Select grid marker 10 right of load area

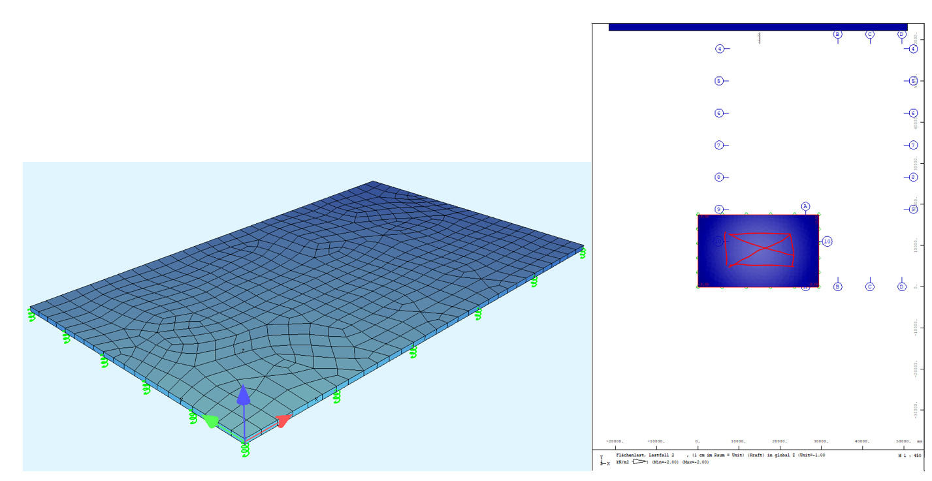827,241
